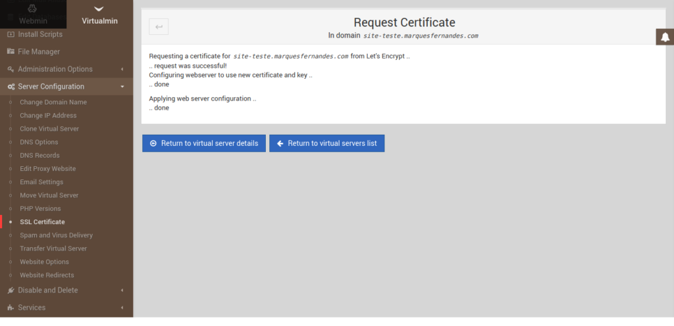Expand the Disable and Delete arrow
Viewport: 674px width, 326px height.
click(x=122, y=291)
